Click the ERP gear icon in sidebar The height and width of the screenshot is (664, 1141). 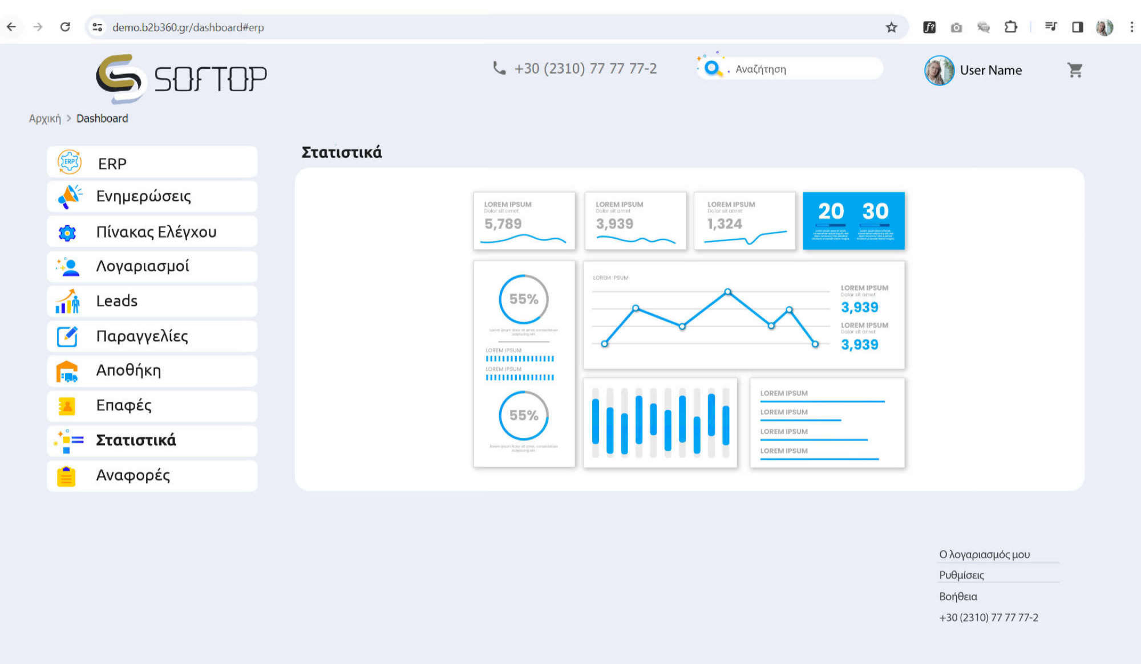70,162
